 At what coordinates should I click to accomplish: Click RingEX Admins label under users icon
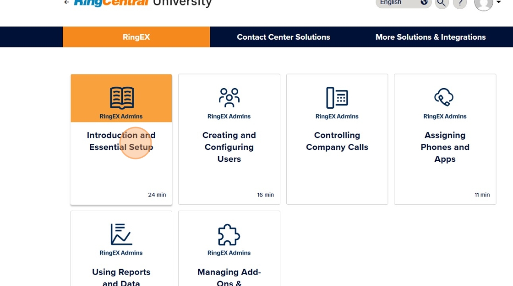229,116
